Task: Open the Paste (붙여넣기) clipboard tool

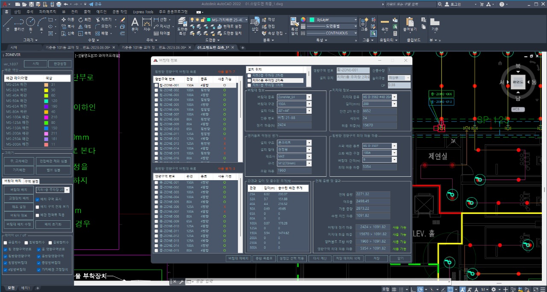Action: [x=410, y=24]
